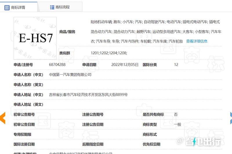Click the 商标类型 value 一般
This screenshot has width=232, height=154.
[177, 125]
